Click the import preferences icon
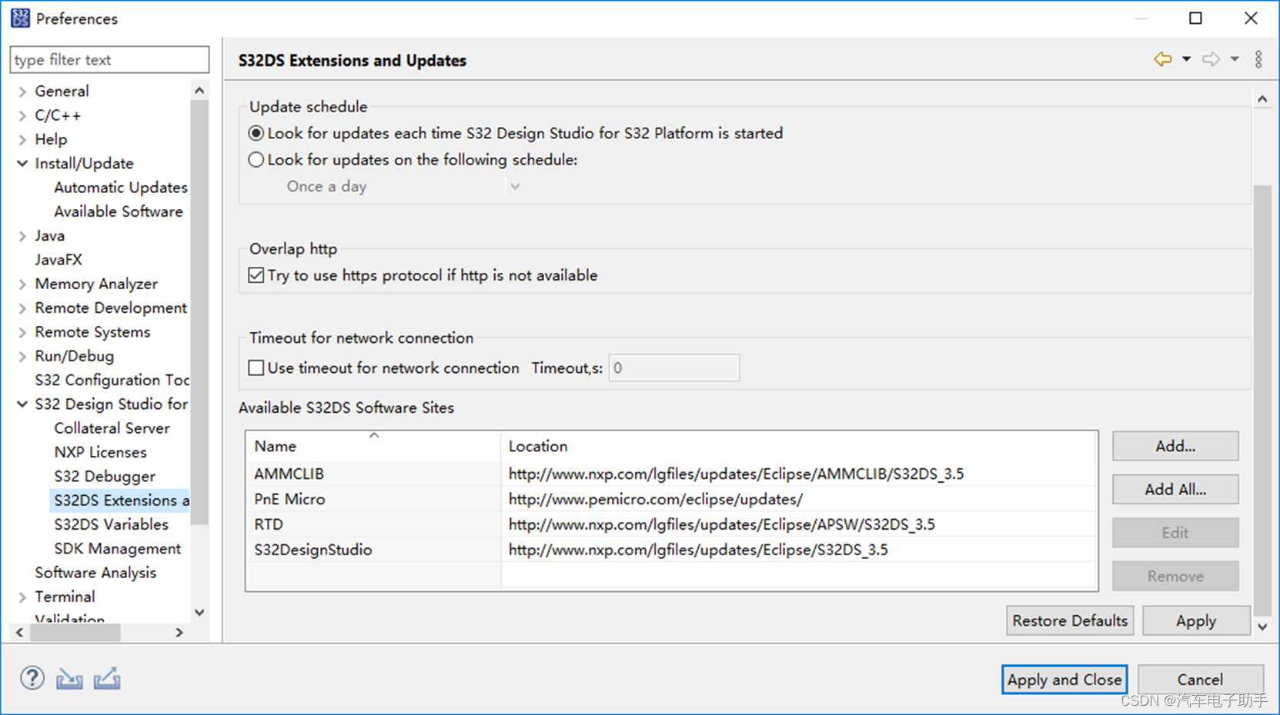This screenshot has width=1280, height=715. click(69, 678)
